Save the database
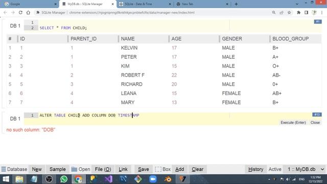This screenshot has width=327, height=184. pos(143,169)
